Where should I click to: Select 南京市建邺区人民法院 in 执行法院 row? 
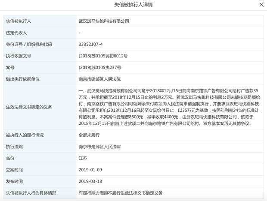[99, 147]
